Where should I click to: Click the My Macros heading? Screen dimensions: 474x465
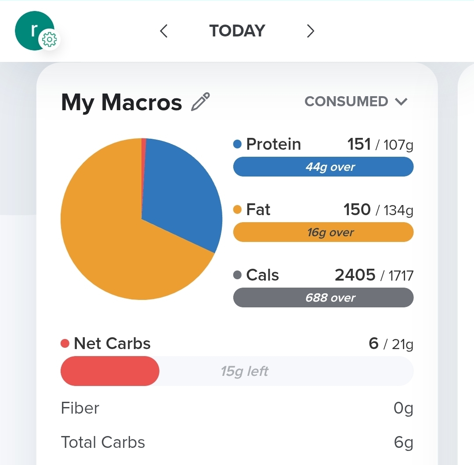point(122,103)
